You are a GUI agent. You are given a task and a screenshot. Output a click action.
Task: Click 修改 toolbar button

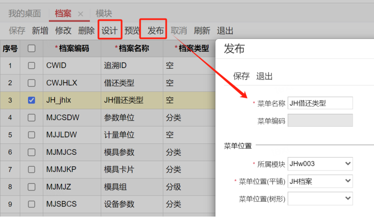point(63,30)
